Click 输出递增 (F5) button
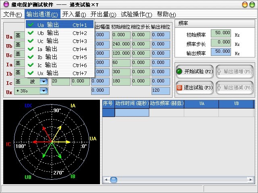The height and width of the screenshot is (193, 258). click(x=235, y=72)
